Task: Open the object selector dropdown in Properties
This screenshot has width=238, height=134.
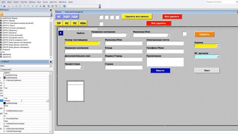Action: click(51, 66)
